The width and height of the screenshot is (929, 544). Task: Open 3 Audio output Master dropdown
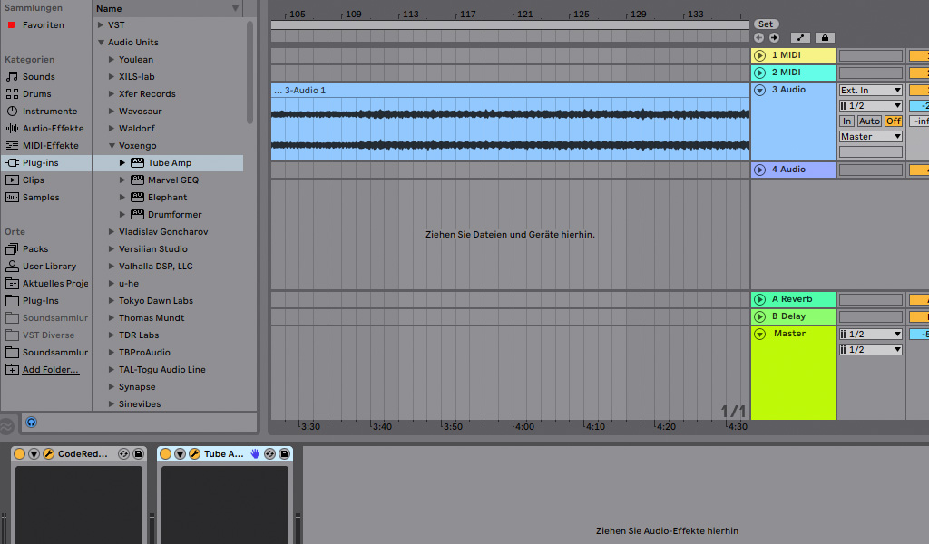(870, 136)
